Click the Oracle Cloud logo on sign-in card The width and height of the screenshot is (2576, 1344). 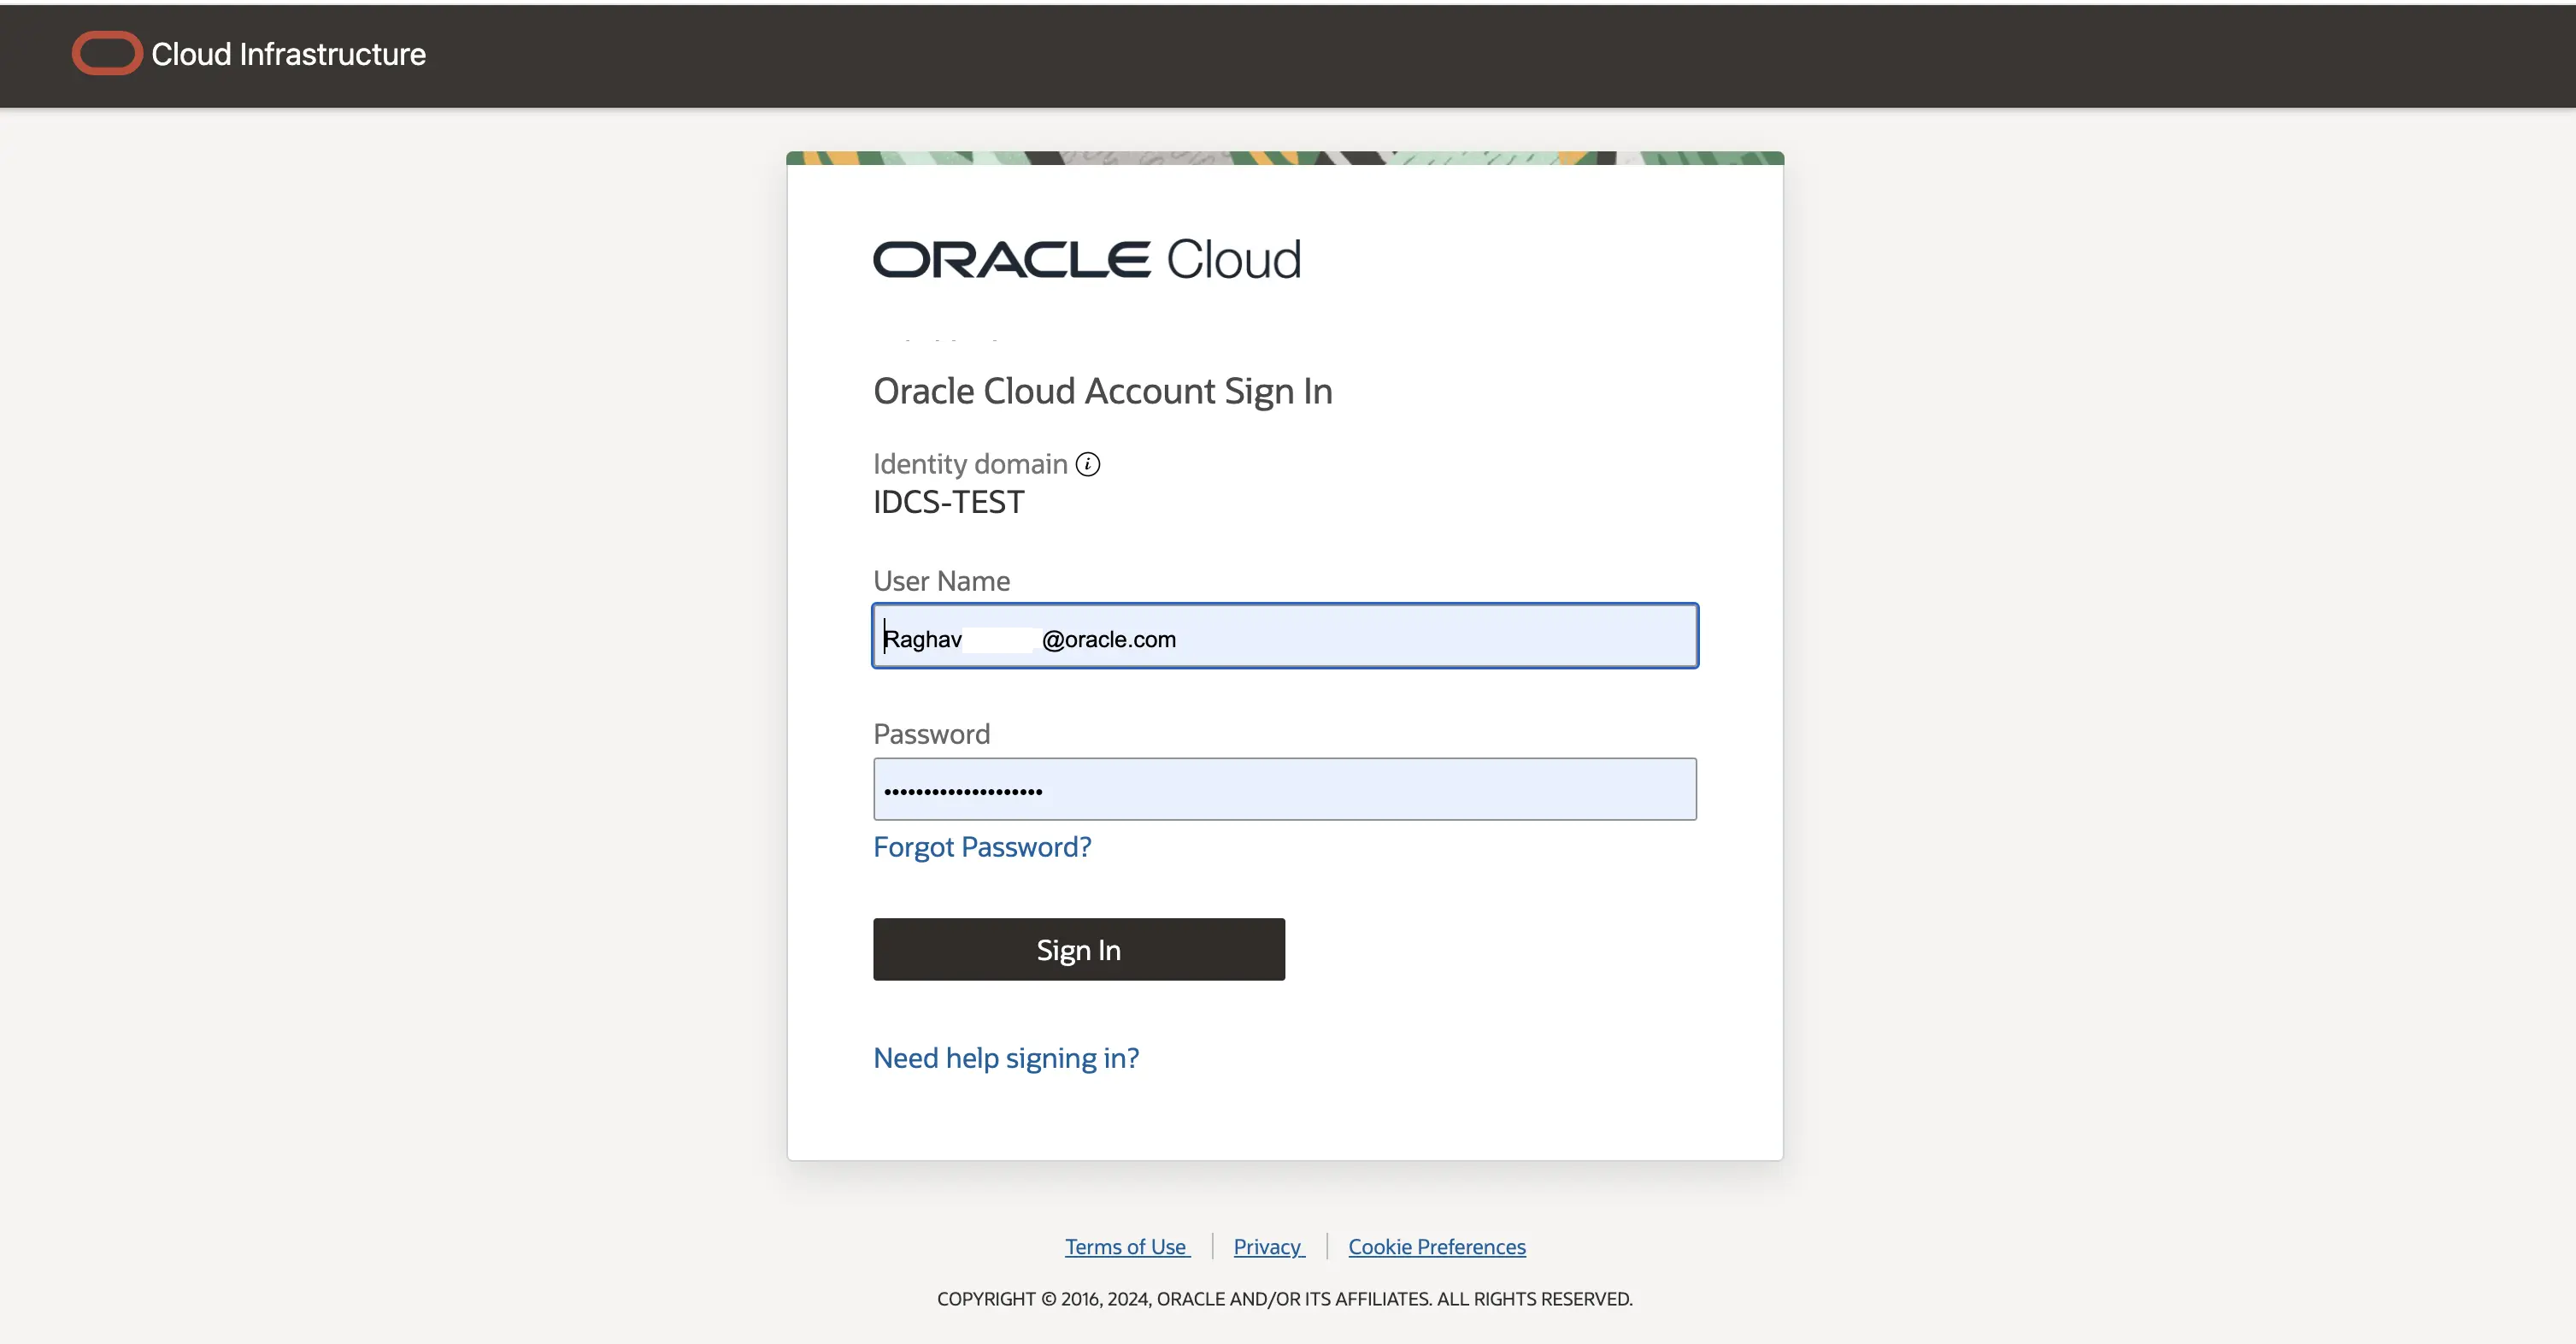point(1087,260)
